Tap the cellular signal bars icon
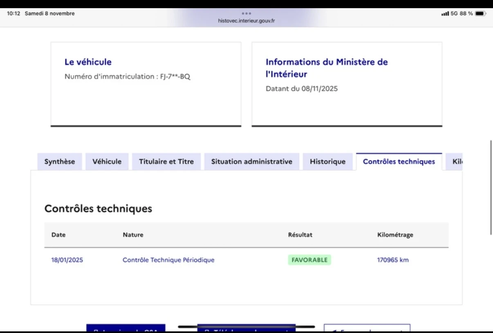Screen dimensions: 493x333 pos(444,13)
